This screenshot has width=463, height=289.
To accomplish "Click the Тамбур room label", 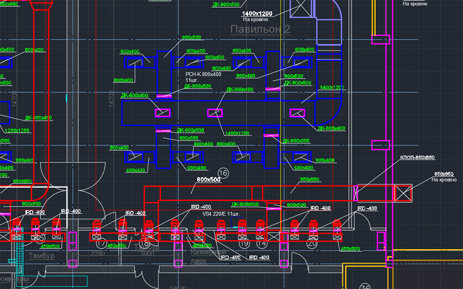I will [x=41, y=255].
